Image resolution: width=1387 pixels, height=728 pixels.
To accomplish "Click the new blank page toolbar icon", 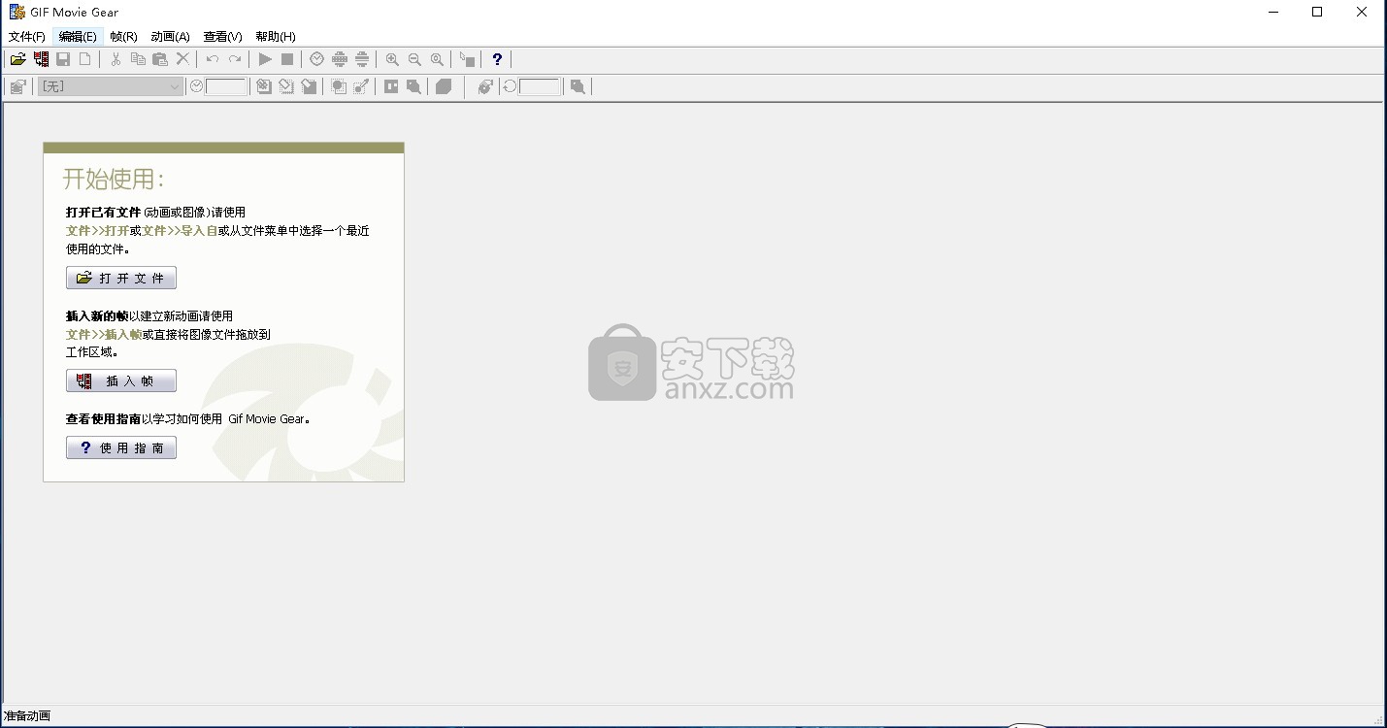I will (85, 59).
